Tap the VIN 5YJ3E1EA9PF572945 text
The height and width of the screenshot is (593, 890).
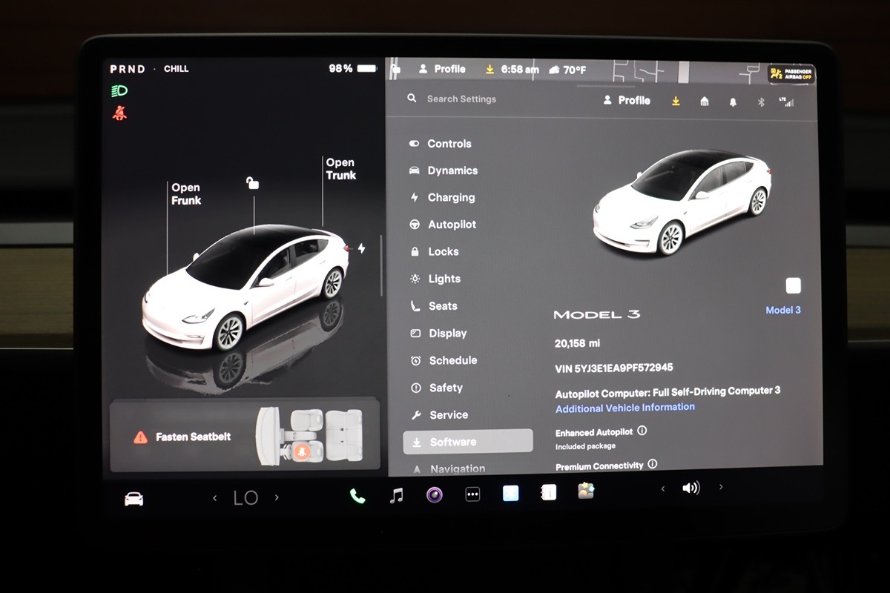tap(614, 368)
